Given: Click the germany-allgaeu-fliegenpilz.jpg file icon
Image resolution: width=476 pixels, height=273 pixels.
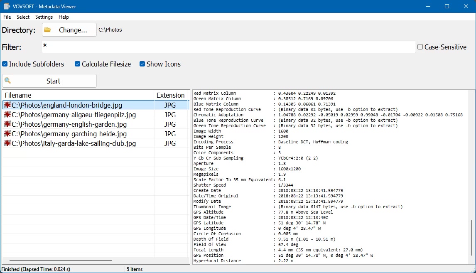Looking at the screenshot, I should (x=7, y=115).
